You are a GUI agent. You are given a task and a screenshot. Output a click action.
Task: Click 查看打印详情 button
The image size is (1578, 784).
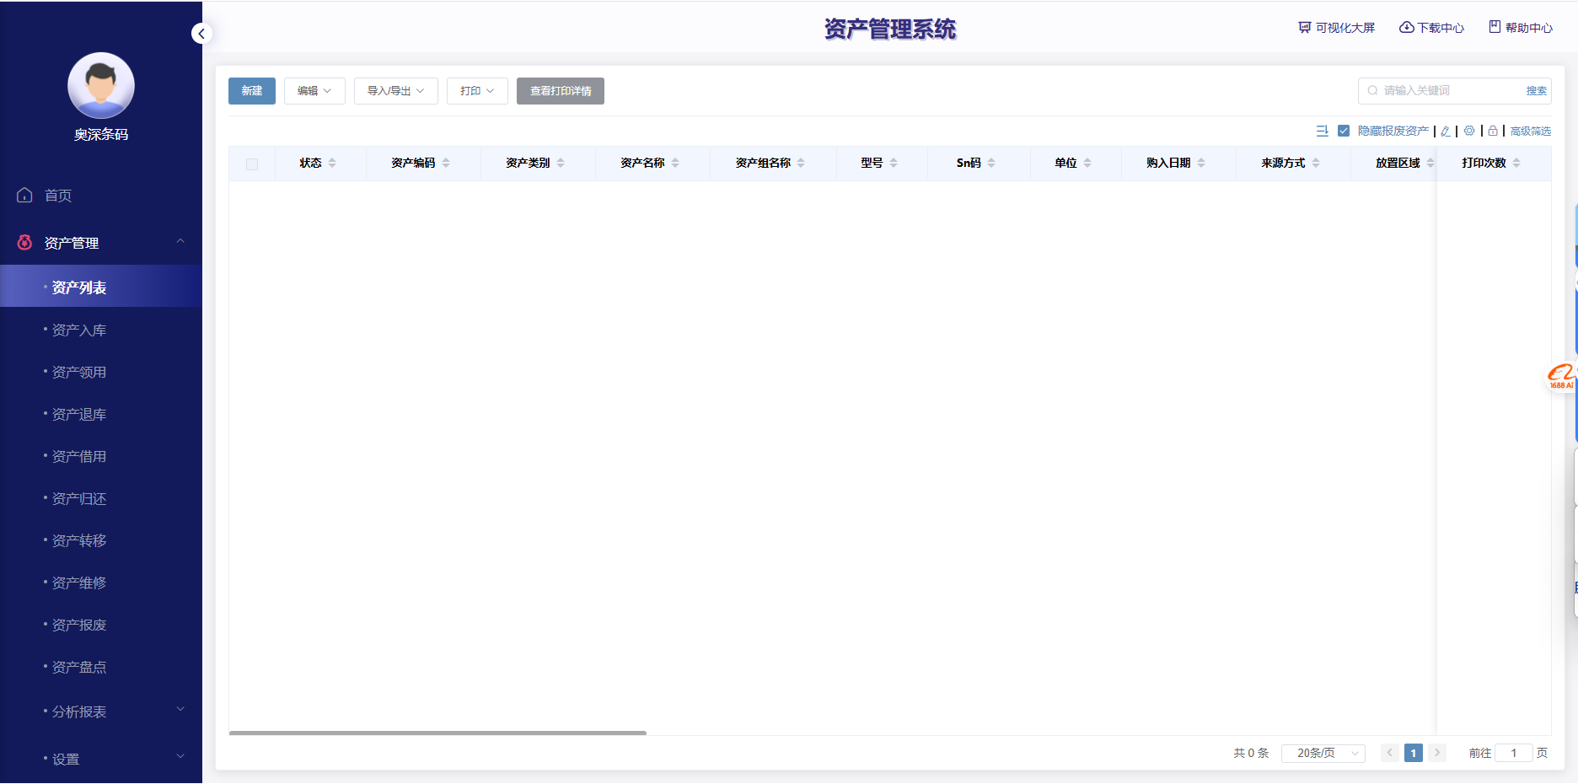(561, 91)
